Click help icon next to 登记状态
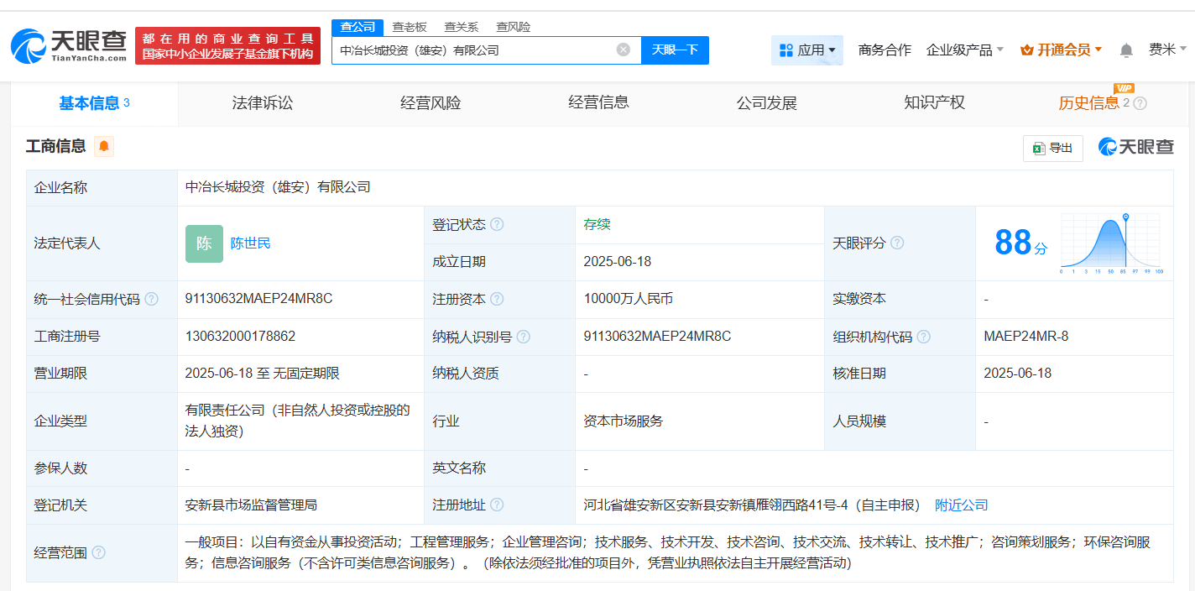The height and width of the screenshot is (591, 1195). pyautogui.click(x=497, y=225)
